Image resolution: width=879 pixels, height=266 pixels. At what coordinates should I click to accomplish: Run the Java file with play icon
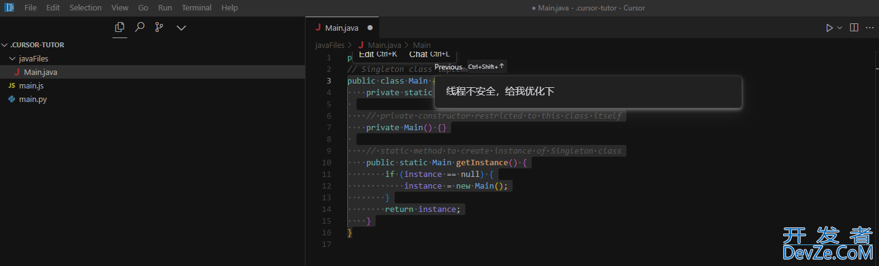pyautogui.click(x=829, y=28)
